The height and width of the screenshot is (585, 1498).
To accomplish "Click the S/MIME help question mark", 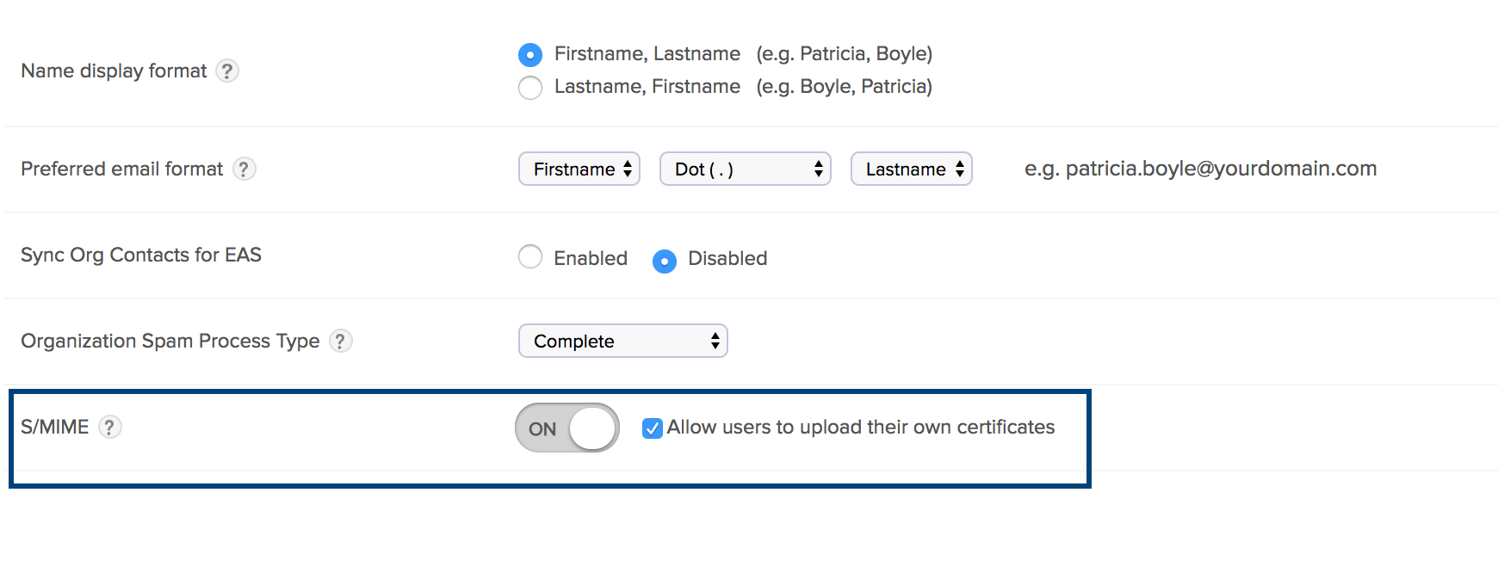I will pos(109,427).
